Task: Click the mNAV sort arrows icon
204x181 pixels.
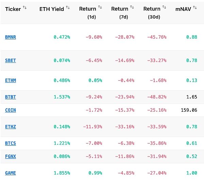Action: click(195, 7)
